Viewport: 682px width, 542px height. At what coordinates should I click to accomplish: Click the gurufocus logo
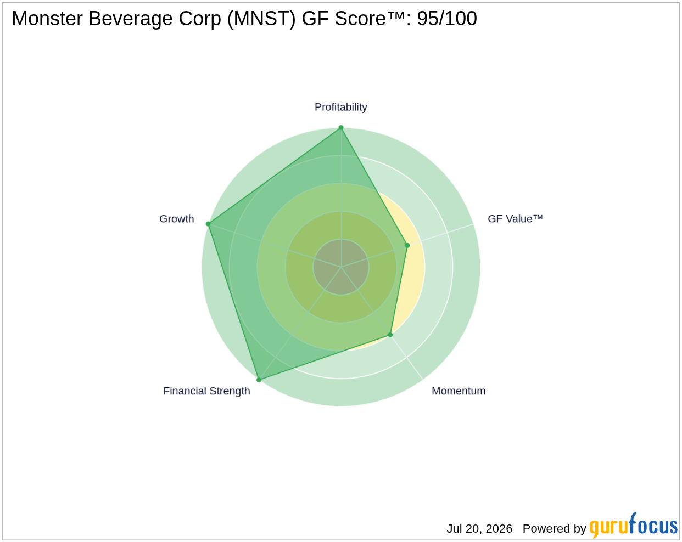click(634, 525)
